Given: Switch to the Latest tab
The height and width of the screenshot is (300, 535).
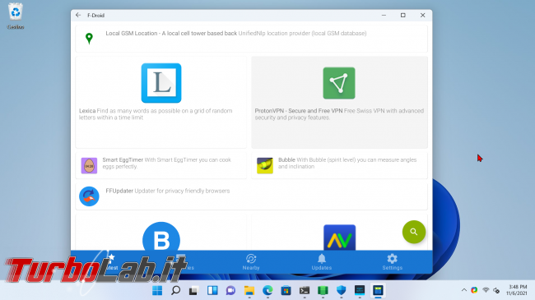Looking at the screenshot, I should [x=111, y=262].
